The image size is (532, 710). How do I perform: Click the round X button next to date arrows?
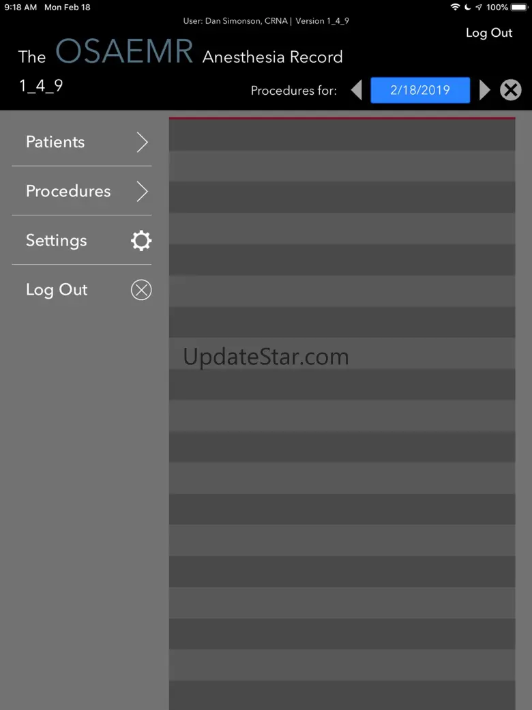click(x=511, y=90)
